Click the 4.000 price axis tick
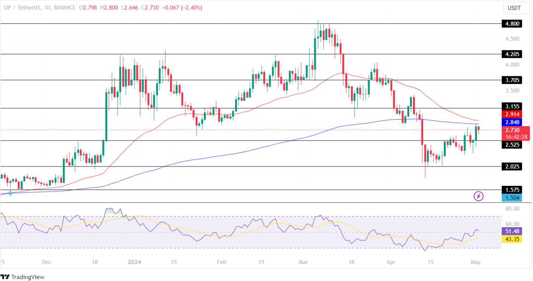The width and height of the screenshot is (533, 281). (x=511, y=65)
